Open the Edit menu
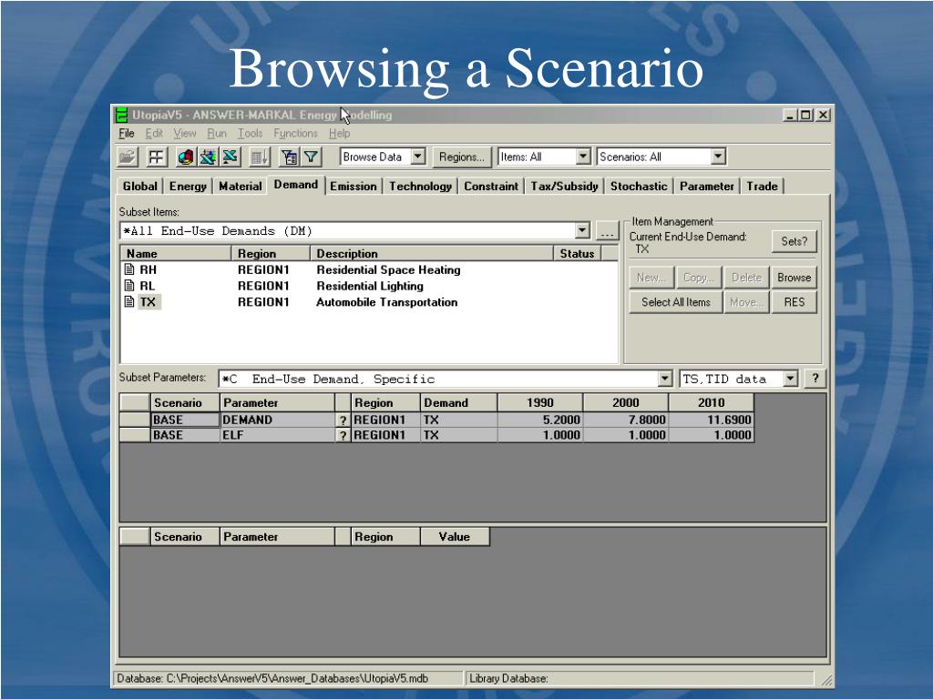The image size is (933, 699). [154, 133]
